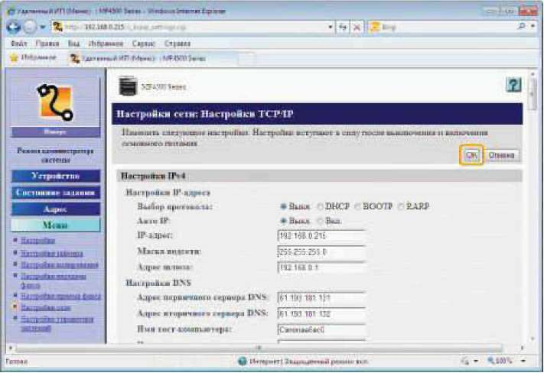Expand the address bar URL dropdown
The height and width of the screenshot is (373, 544).
point(330,27)
